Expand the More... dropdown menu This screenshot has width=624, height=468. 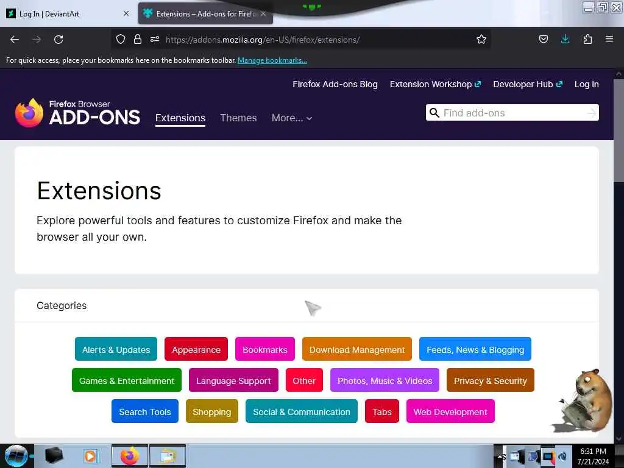[x=292, y=118]
